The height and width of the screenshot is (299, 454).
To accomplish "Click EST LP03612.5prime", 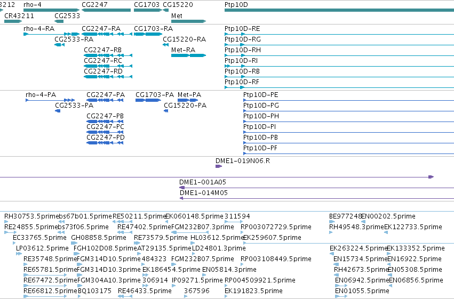I will point(19,254).
